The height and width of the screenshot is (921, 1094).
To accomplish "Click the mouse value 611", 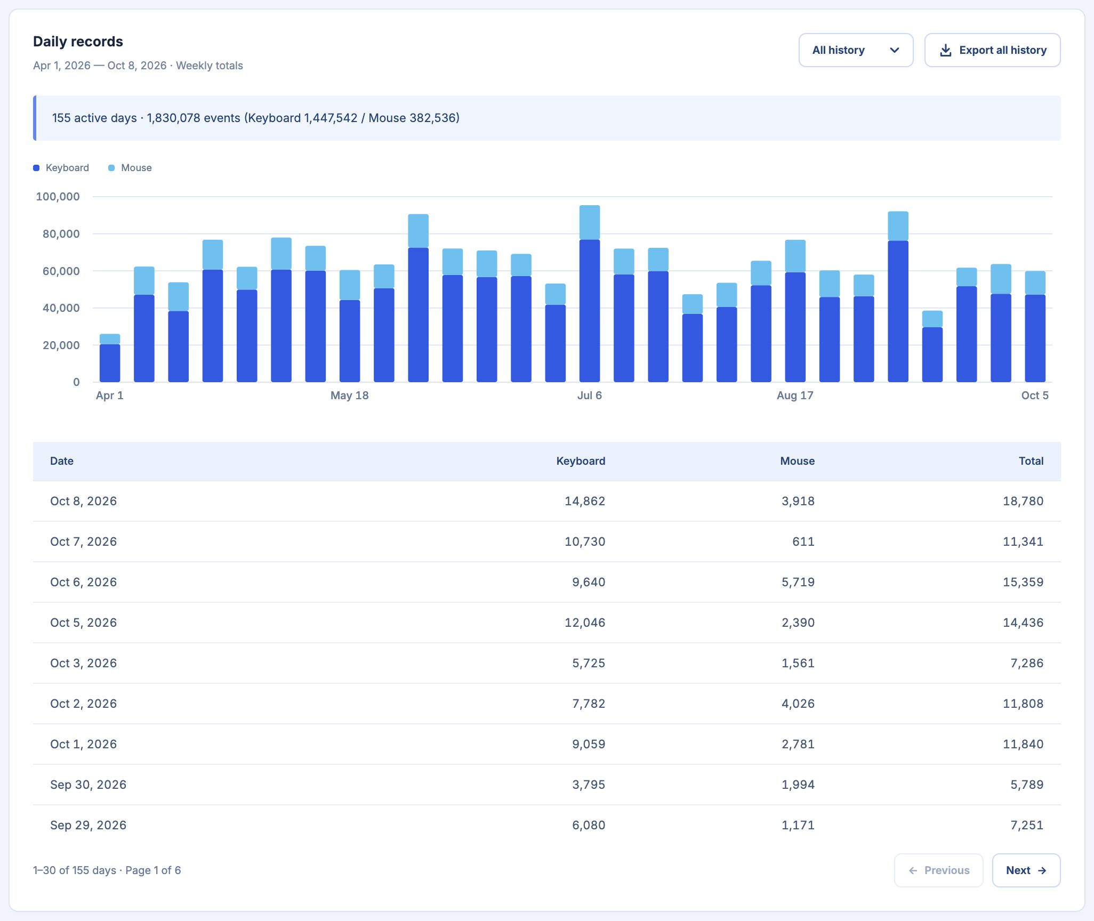I will [x=803, y=542].
